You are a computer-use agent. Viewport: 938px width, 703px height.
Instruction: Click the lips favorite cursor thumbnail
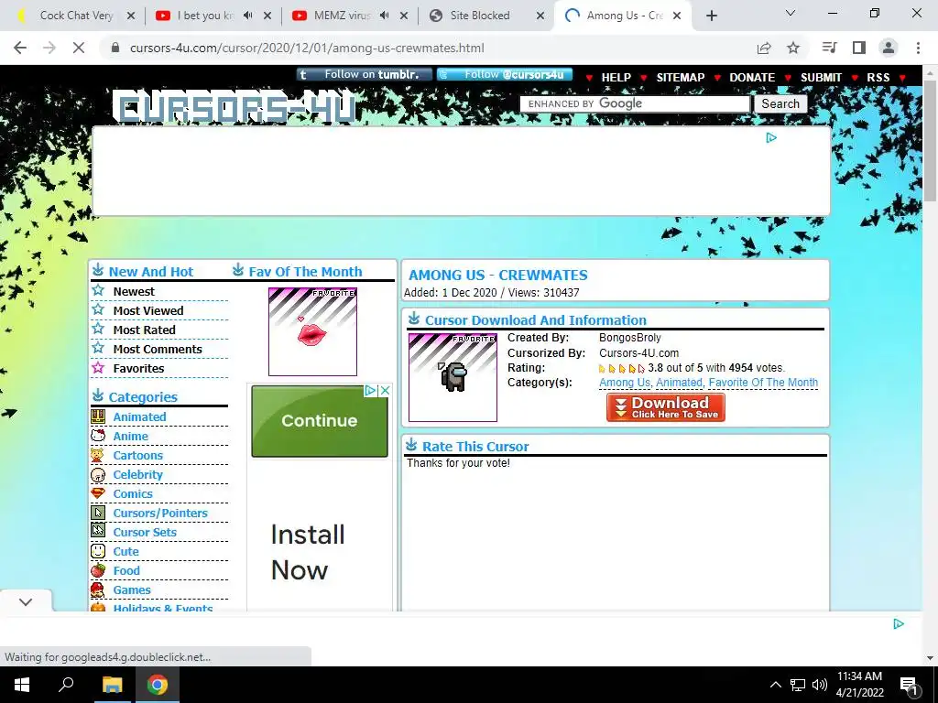[313, 331]
